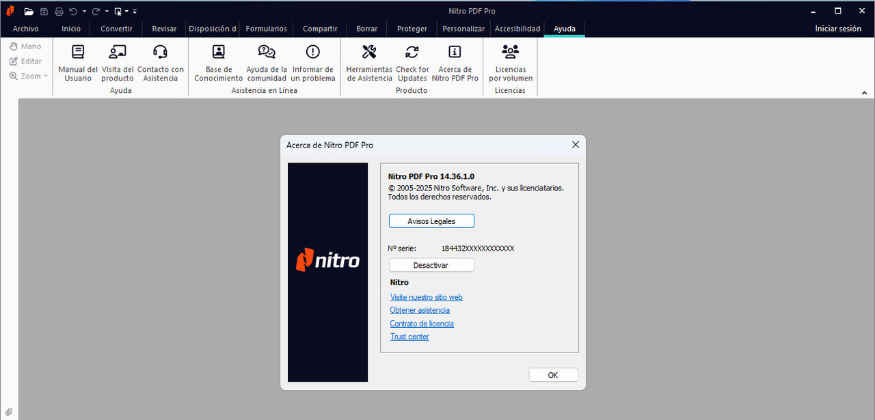The image size is (875, 420).
Task: Open the Redo history dropdown arrow
Action: click(x=107, y=12)
